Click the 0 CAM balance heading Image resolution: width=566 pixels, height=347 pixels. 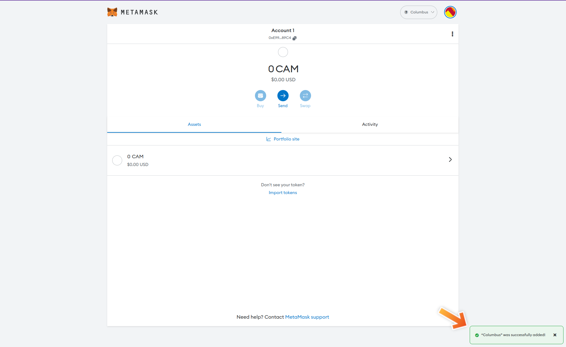[283, 69]
